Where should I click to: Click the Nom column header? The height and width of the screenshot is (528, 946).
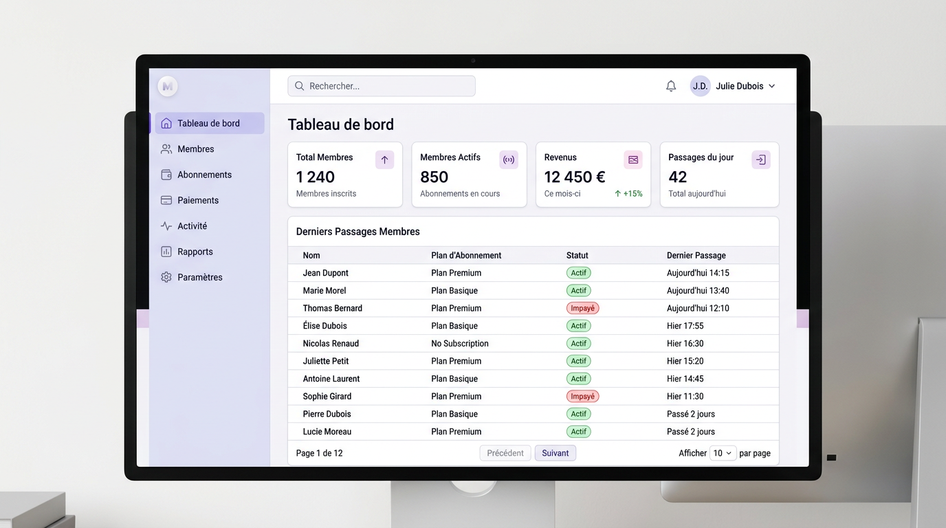[311, 255]
